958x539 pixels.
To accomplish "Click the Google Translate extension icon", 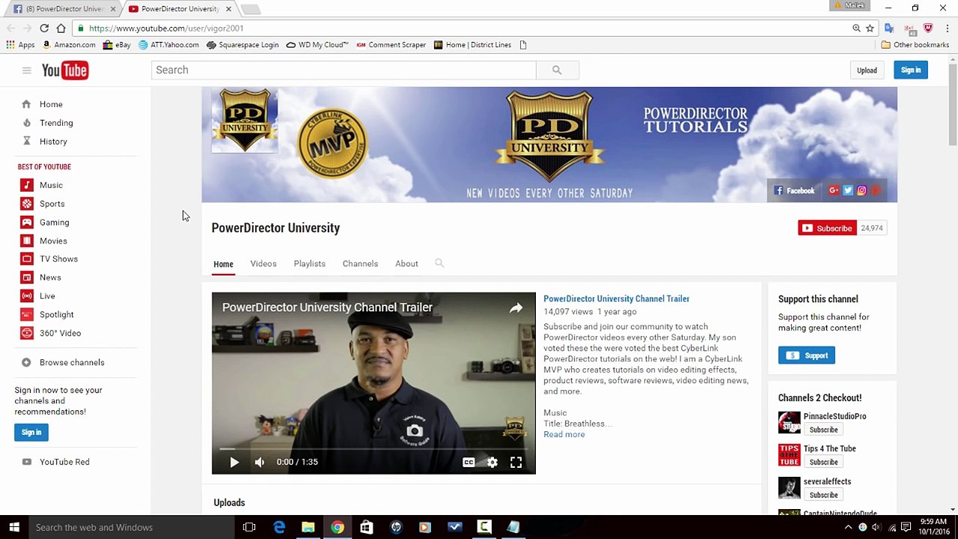I will coord(889,28).
